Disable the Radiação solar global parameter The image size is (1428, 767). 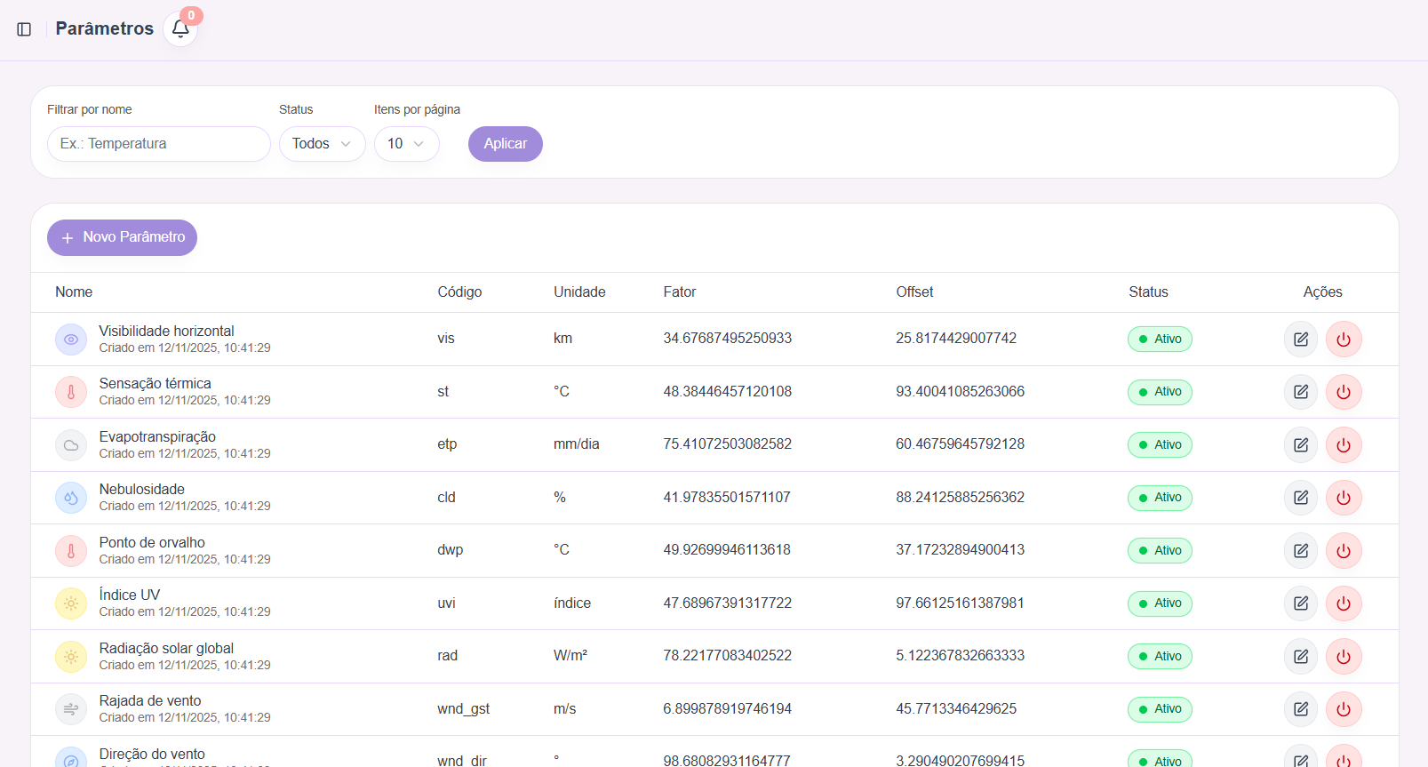click(1343, 657)
